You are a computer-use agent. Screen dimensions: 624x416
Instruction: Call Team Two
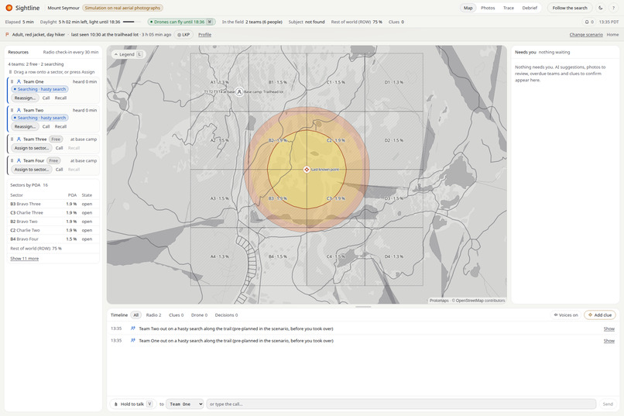46,126
